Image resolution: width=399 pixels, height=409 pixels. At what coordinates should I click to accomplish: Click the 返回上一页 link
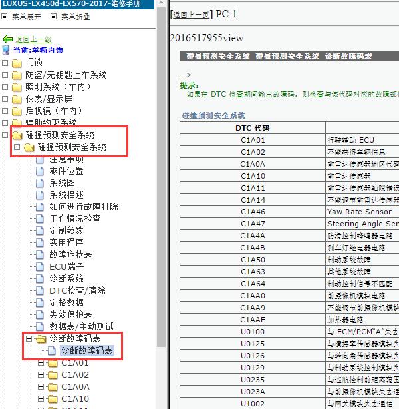point(191,15)
